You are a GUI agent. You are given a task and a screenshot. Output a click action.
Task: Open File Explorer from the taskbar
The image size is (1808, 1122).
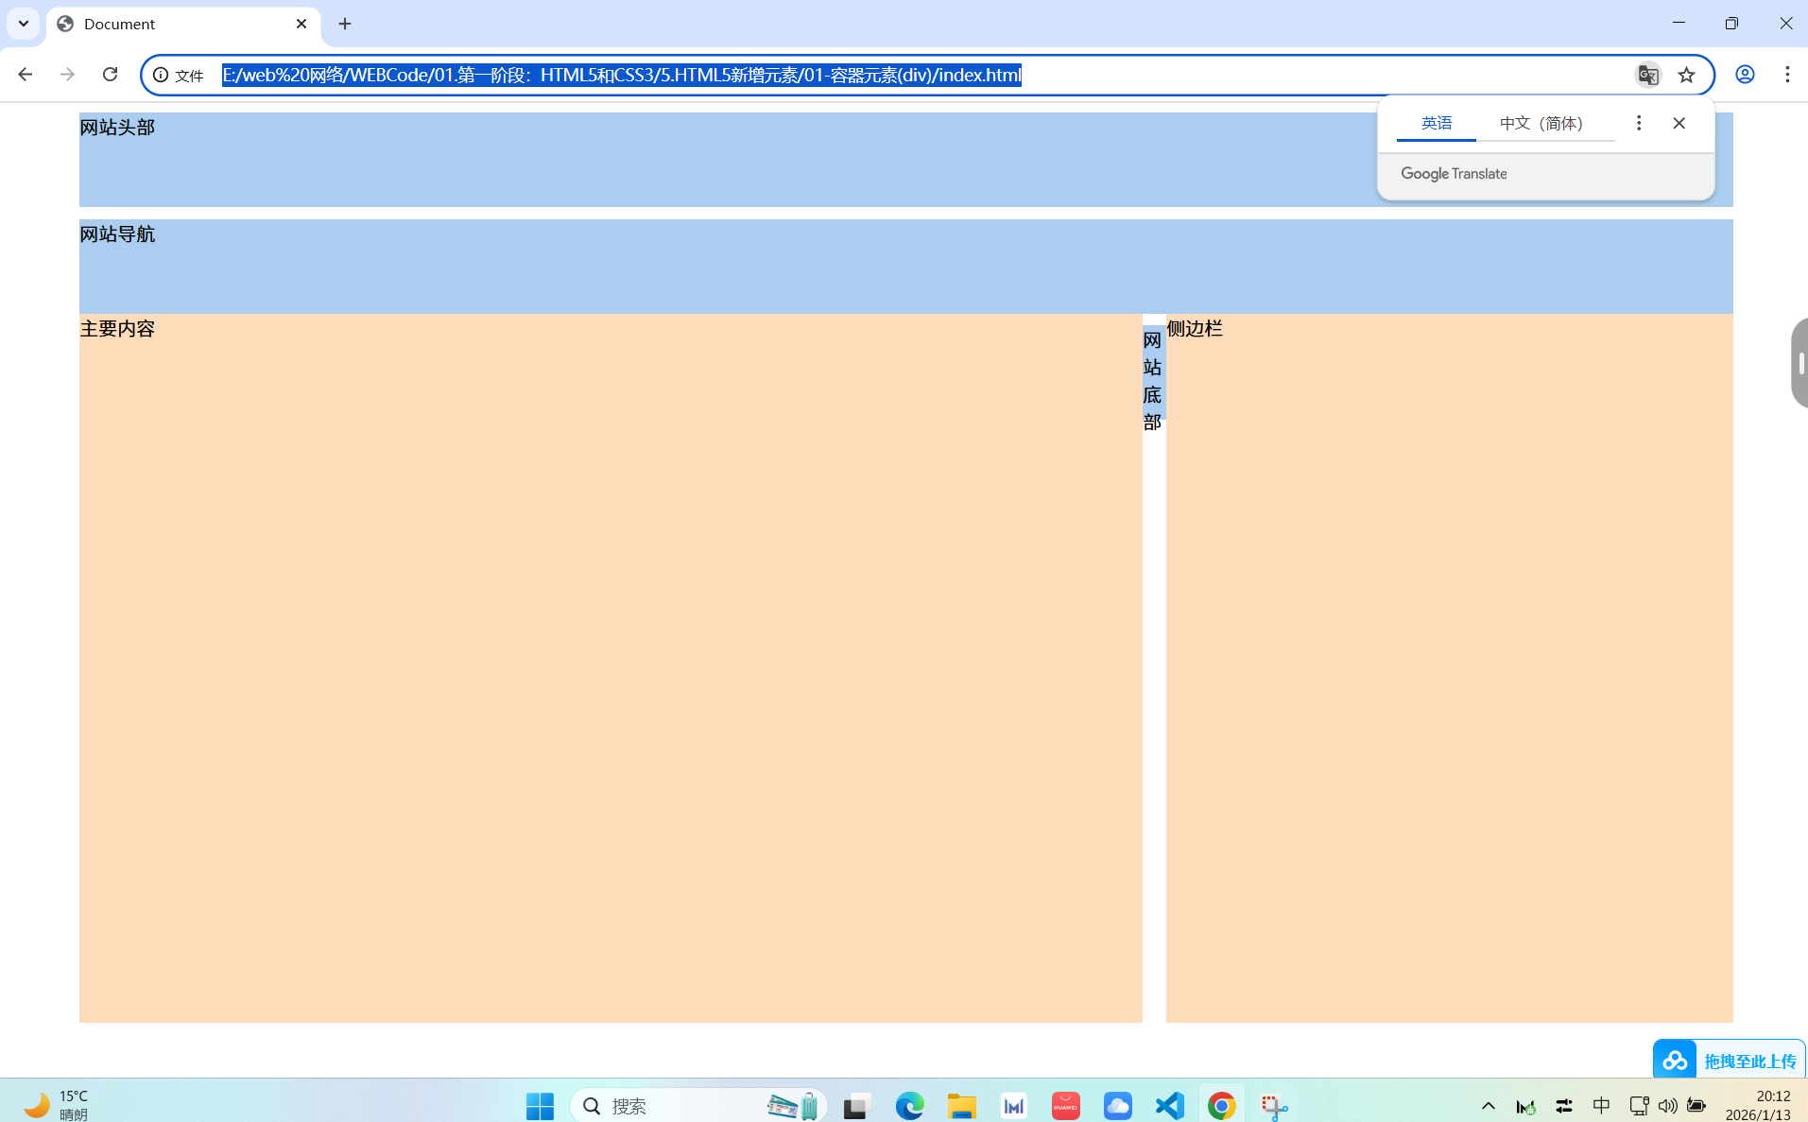pyautogui.click(x=961, y=1105)
